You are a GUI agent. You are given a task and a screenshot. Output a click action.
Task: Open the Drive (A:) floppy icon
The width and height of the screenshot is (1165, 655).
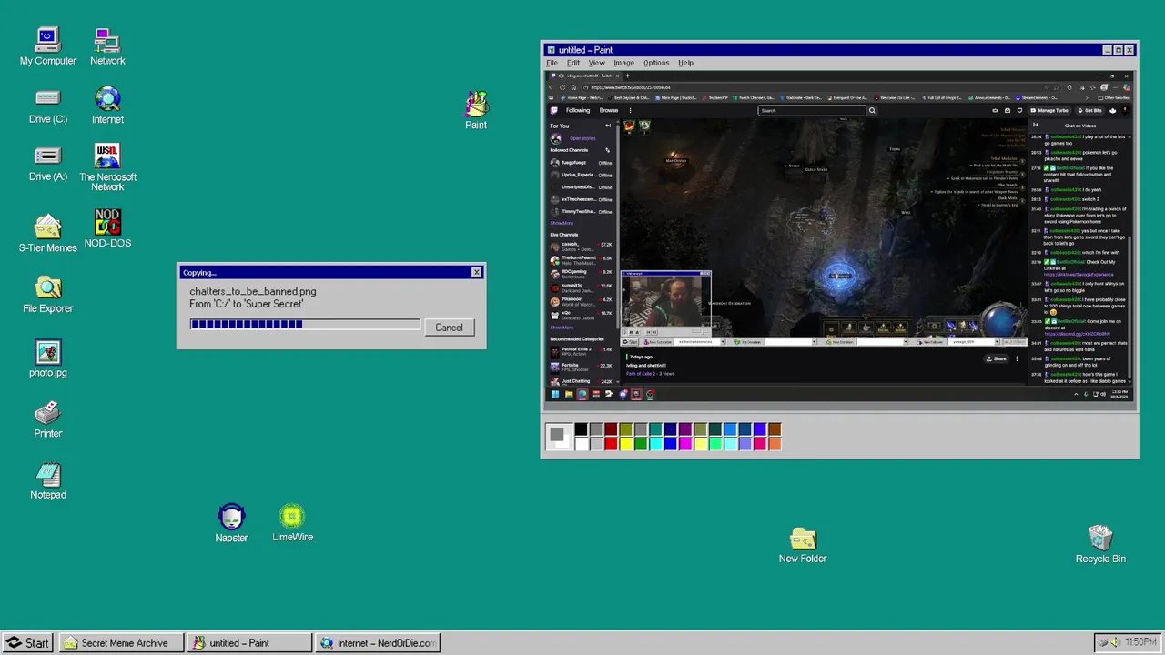(47, 164)
